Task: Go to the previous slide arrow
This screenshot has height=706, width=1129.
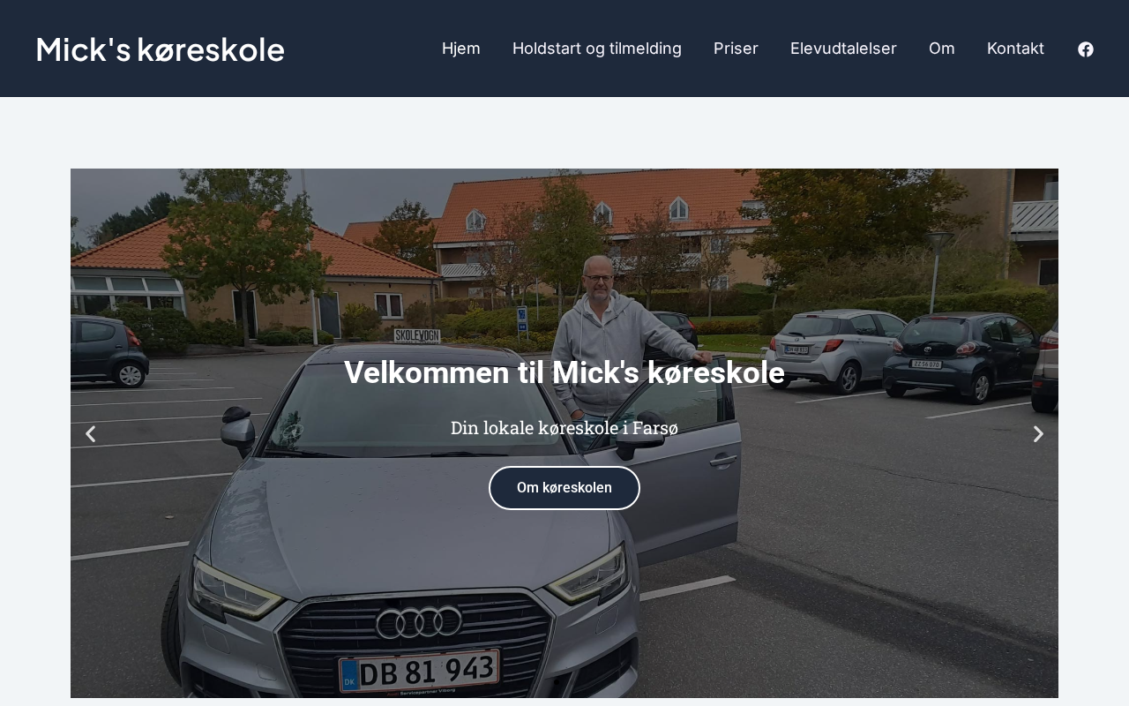Action: [90, 434]
